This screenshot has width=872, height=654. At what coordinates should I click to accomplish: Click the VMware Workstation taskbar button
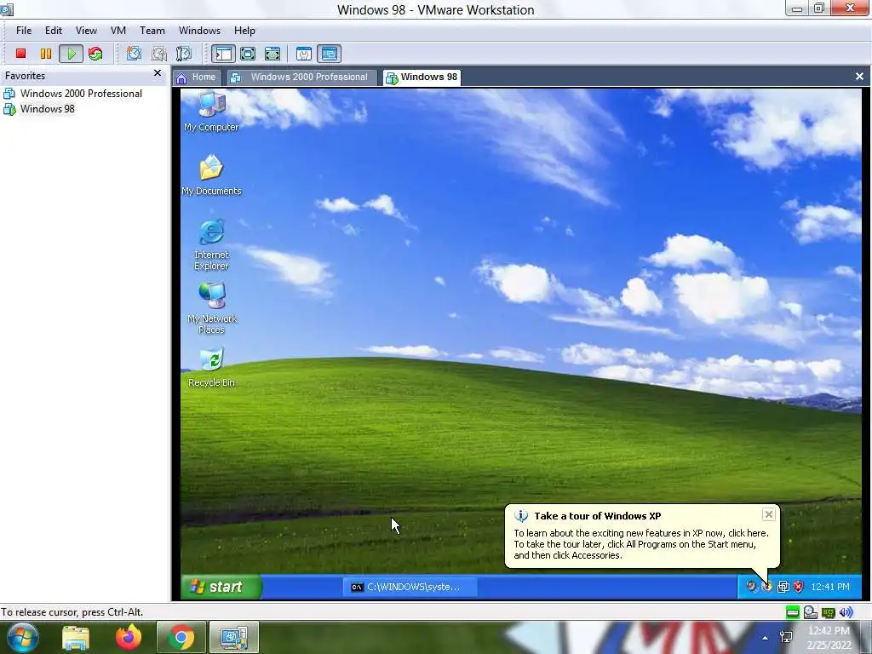[234, 638]
